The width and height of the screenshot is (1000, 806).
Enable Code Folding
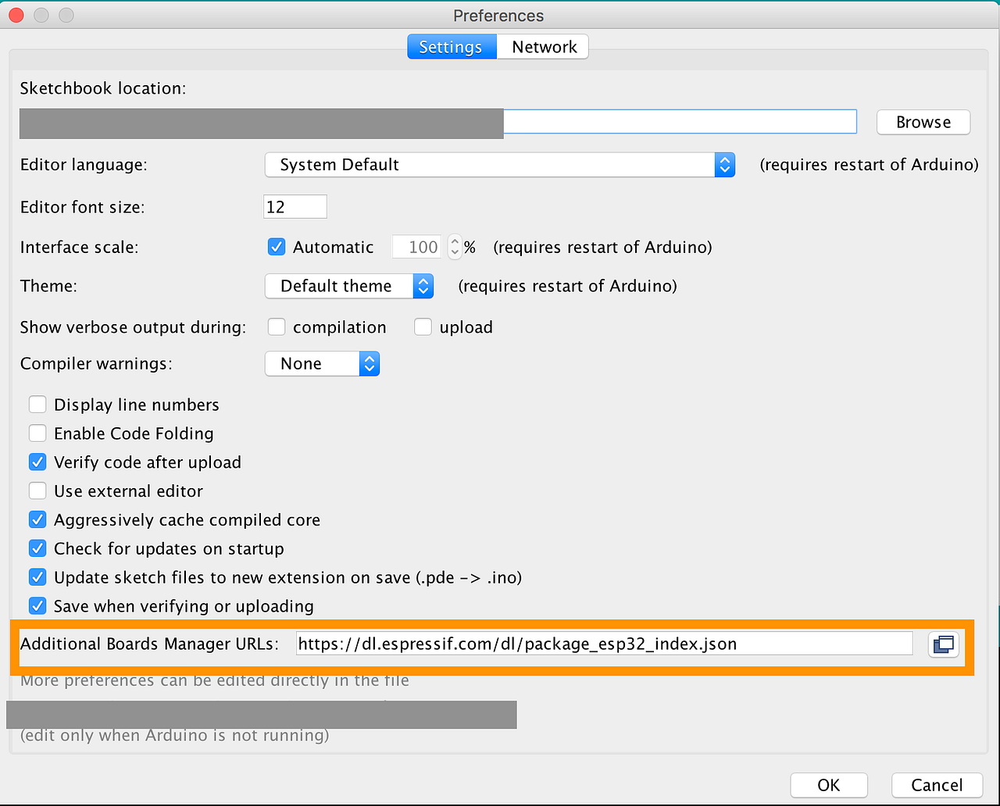click(37, 433)
